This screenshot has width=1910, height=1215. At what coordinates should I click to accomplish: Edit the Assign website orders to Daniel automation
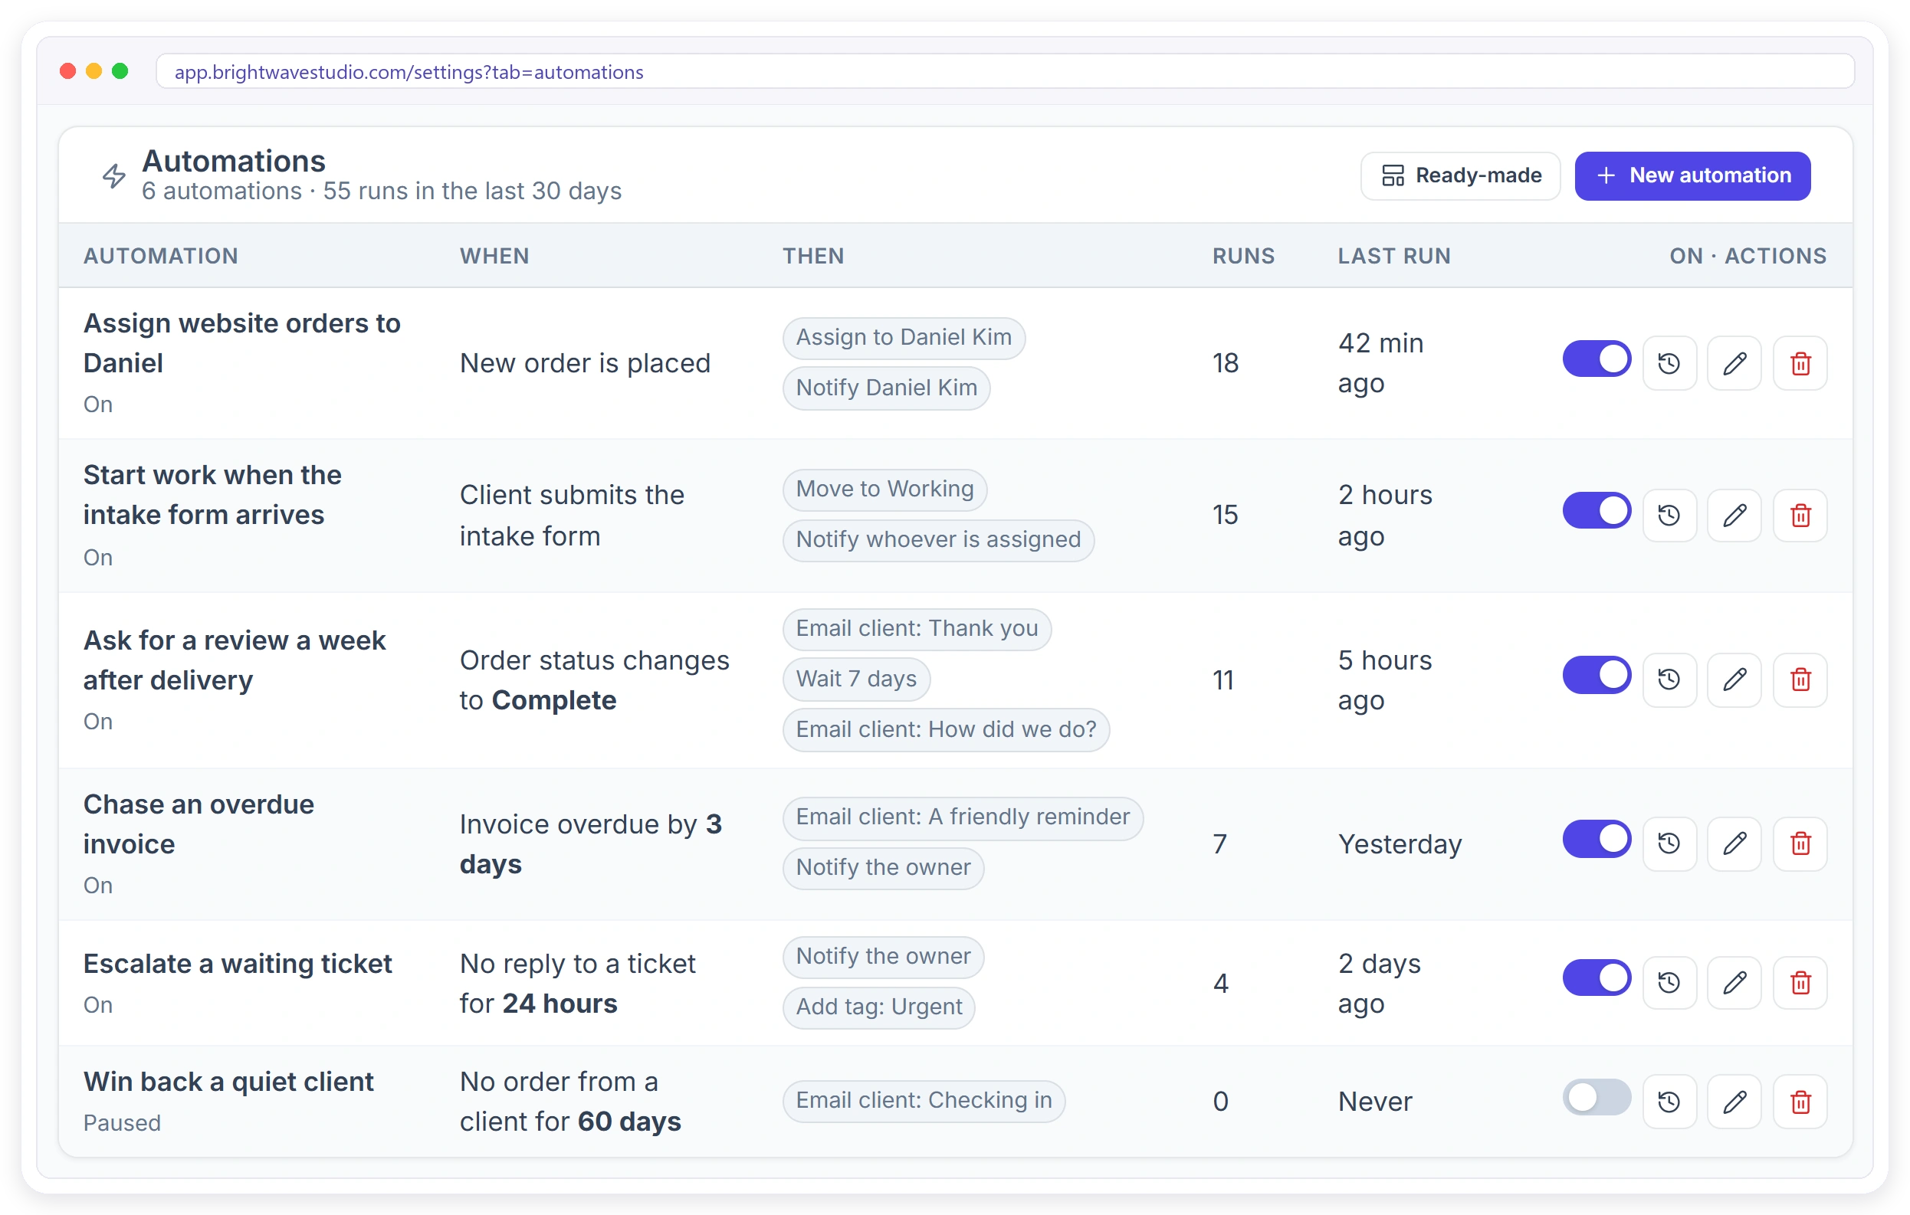point(1734,363)
